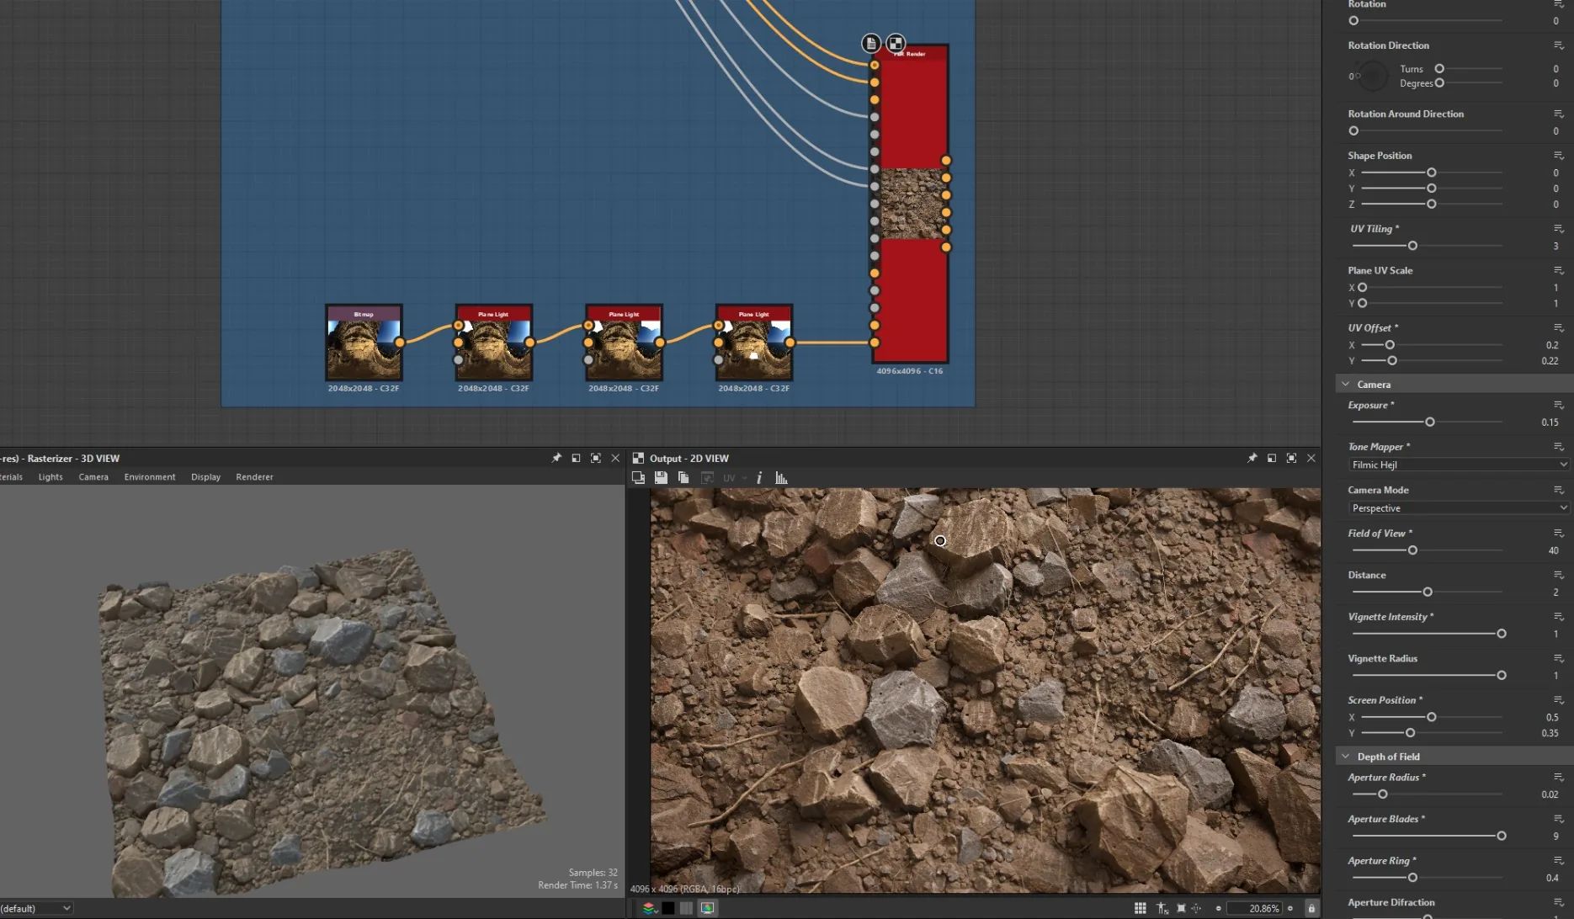Screen dimensions: 1574x919
Task: Click the Field of View slider handle
Action: [1412, 550]
